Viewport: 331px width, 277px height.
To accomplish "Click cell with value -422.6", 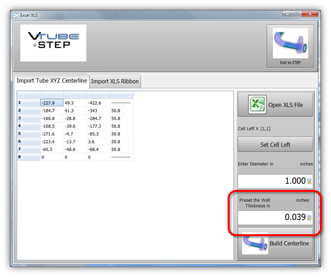I will pos(98,103).
